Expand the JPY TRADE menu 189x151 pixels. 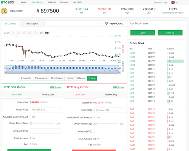(x=38, y=2)
